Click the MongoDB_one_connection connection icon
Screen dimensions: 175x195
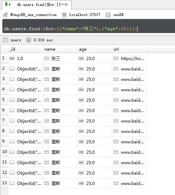pyautogui.click(x=5, y=15)
